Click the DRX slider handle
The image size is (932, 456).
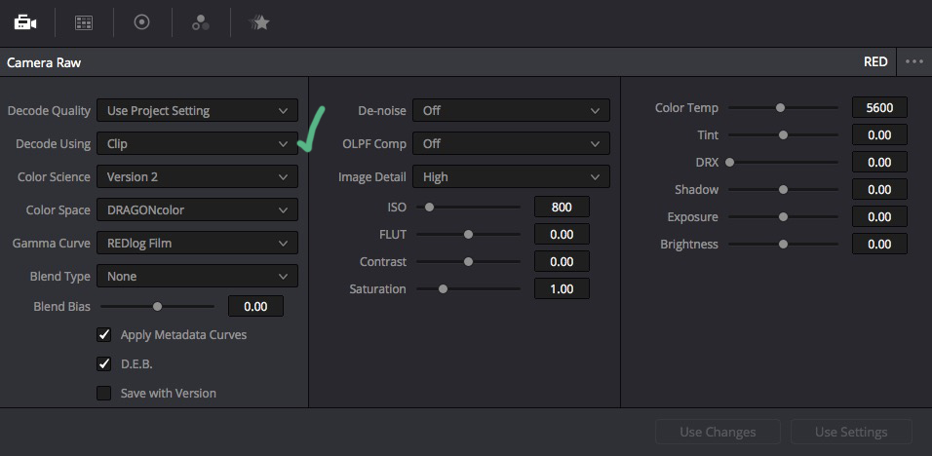tap(729, 162)
